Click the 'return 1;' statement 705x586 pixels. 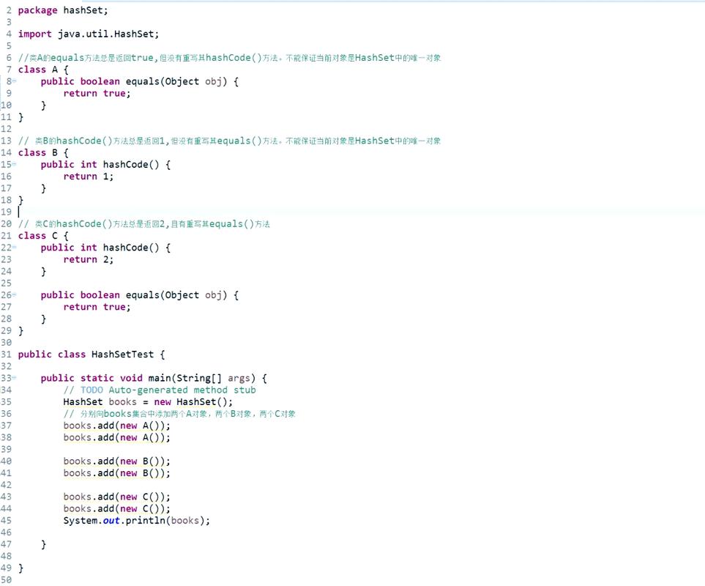[x=88, y=177]
